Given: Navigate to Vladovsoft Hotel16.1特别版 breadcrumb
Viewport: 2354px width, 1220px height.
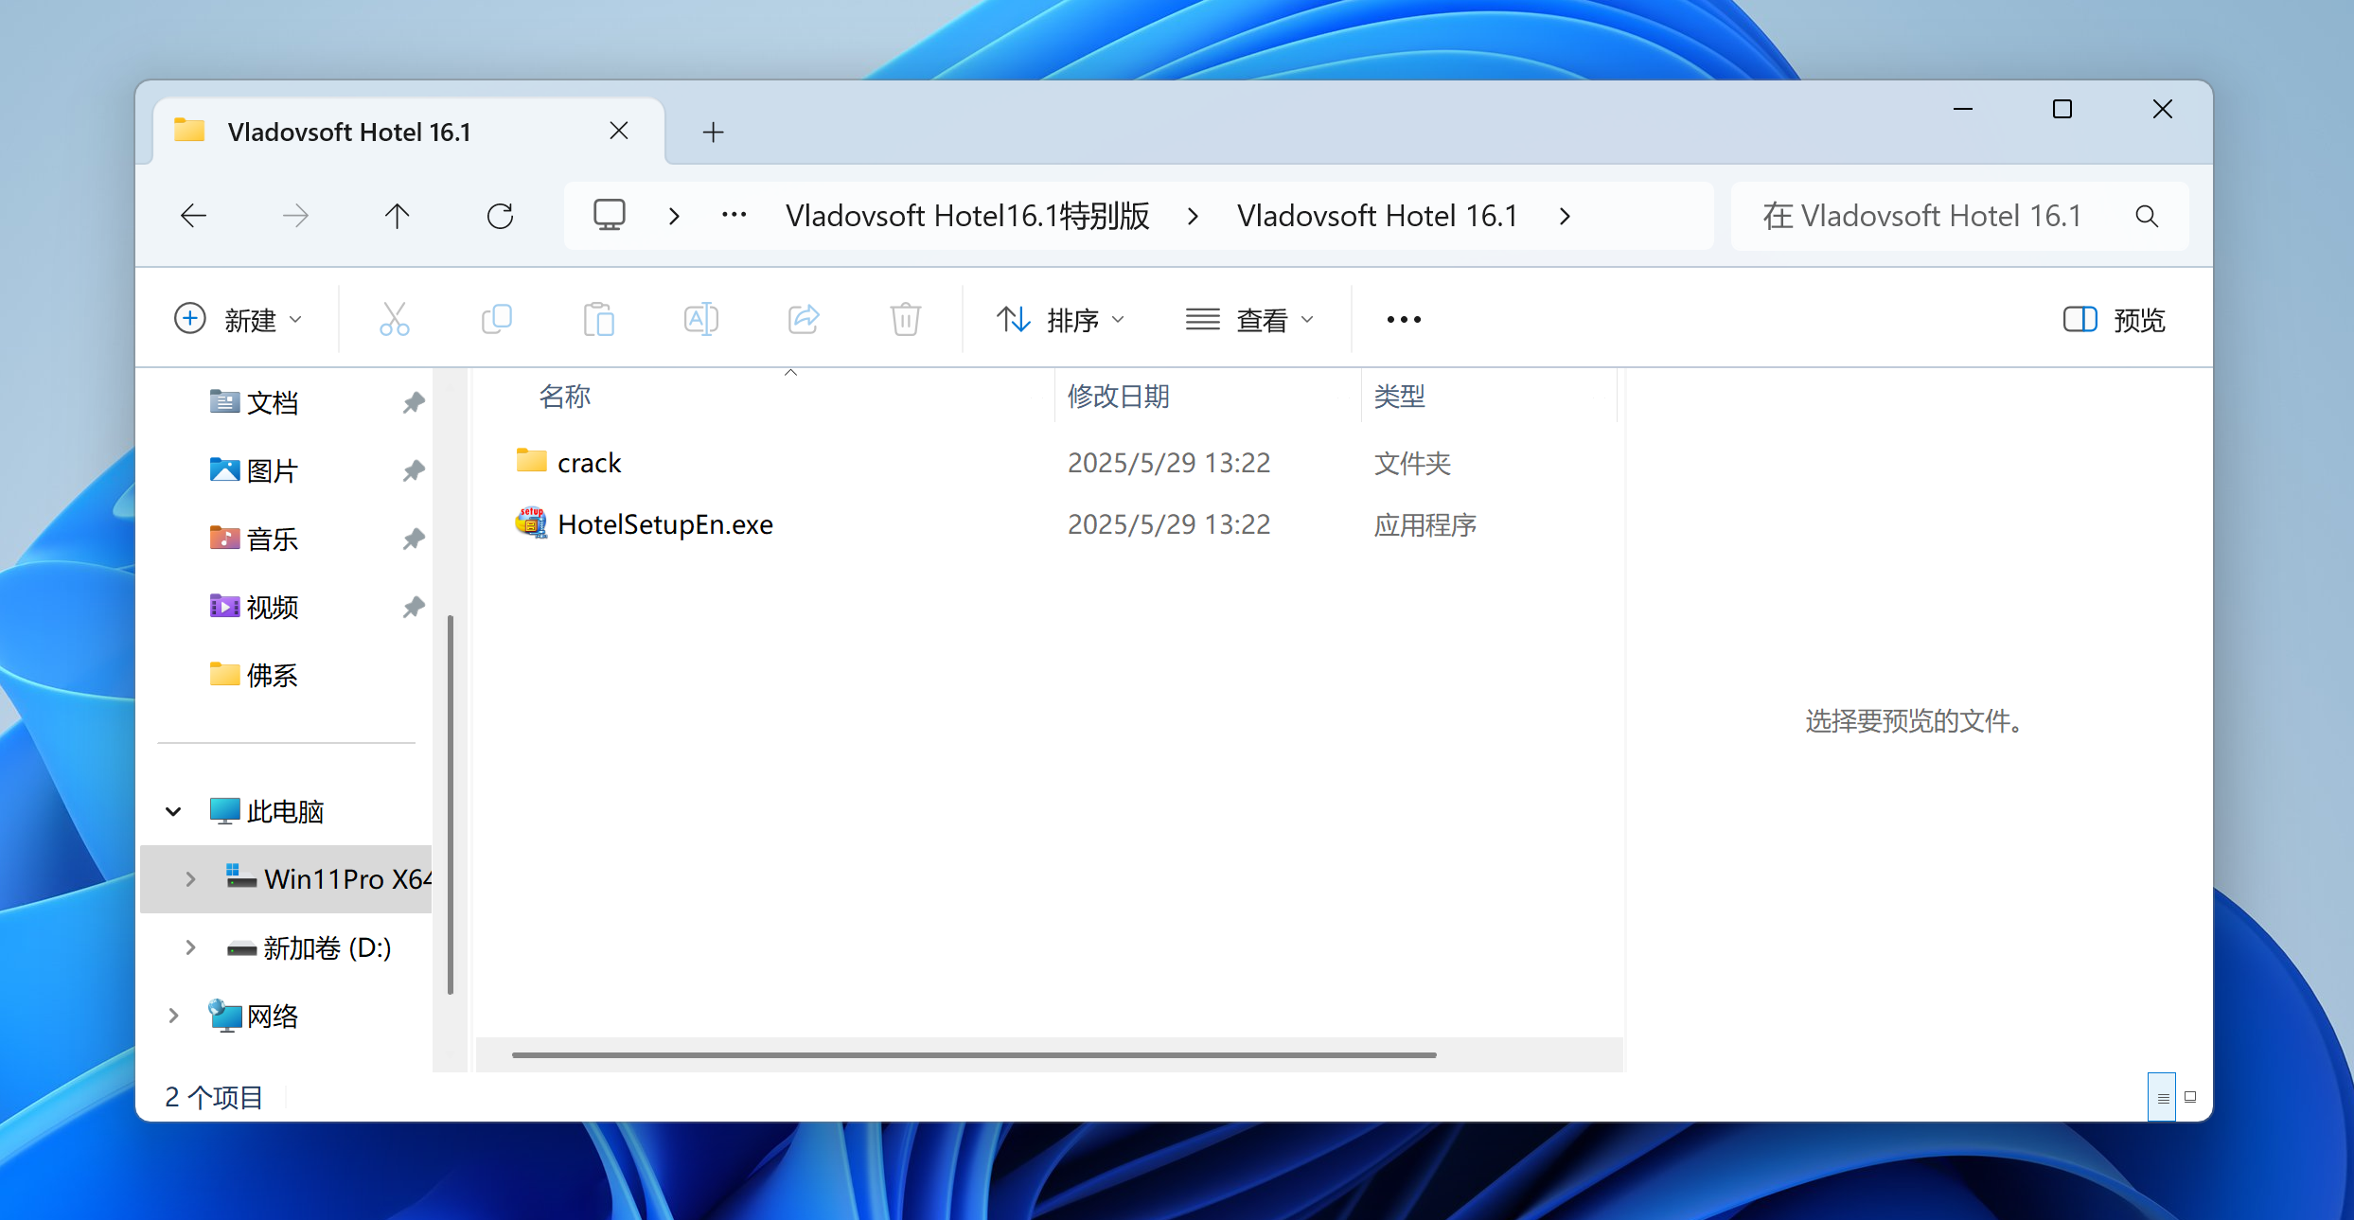Looking at the screenshot, I should coord(967,217).
